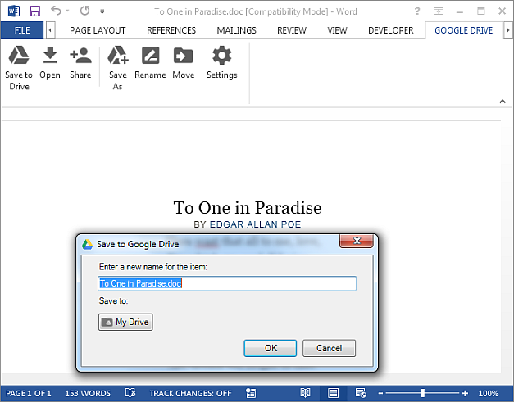
Task: Expand the Quick Access Toolbar customize arrow
Action: 102,12
